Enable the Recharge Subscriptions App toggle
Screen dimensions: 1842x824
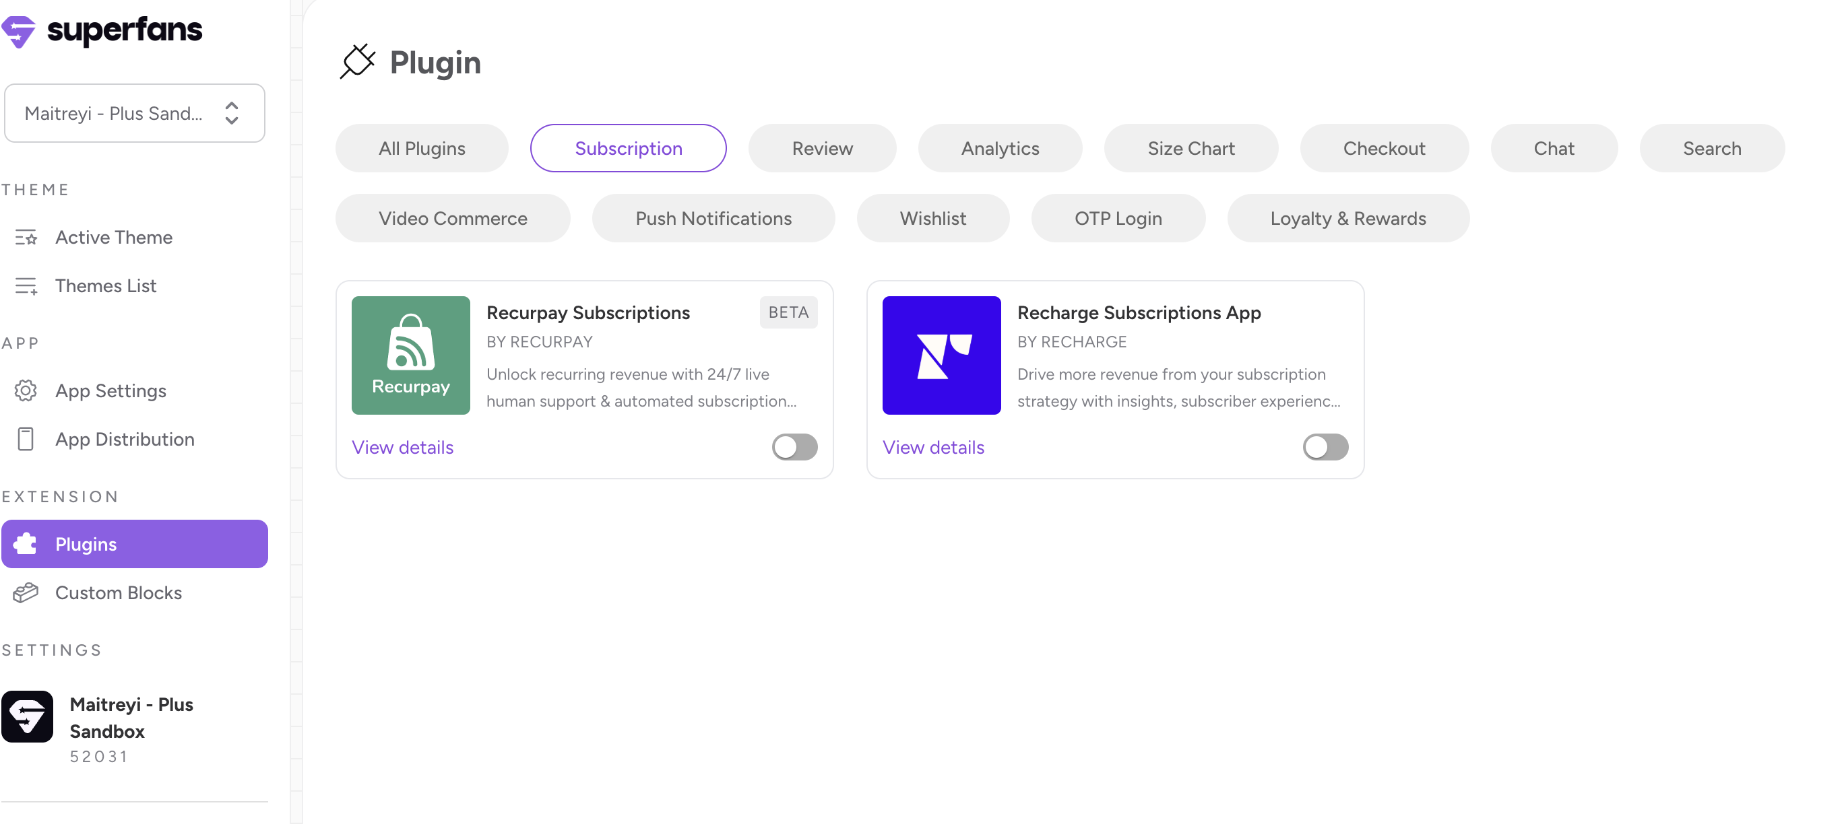1325,448
